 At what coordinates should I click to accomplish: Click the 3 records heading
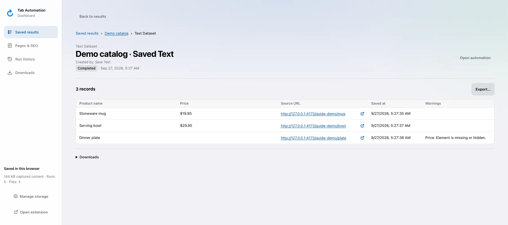(86, 89)
